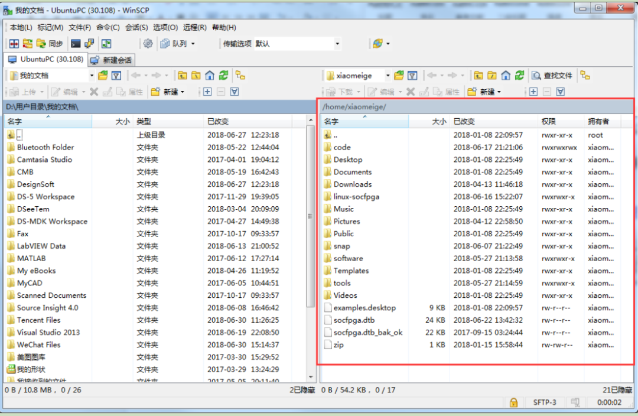Click remote unselect files minus icon

(547, 92)
